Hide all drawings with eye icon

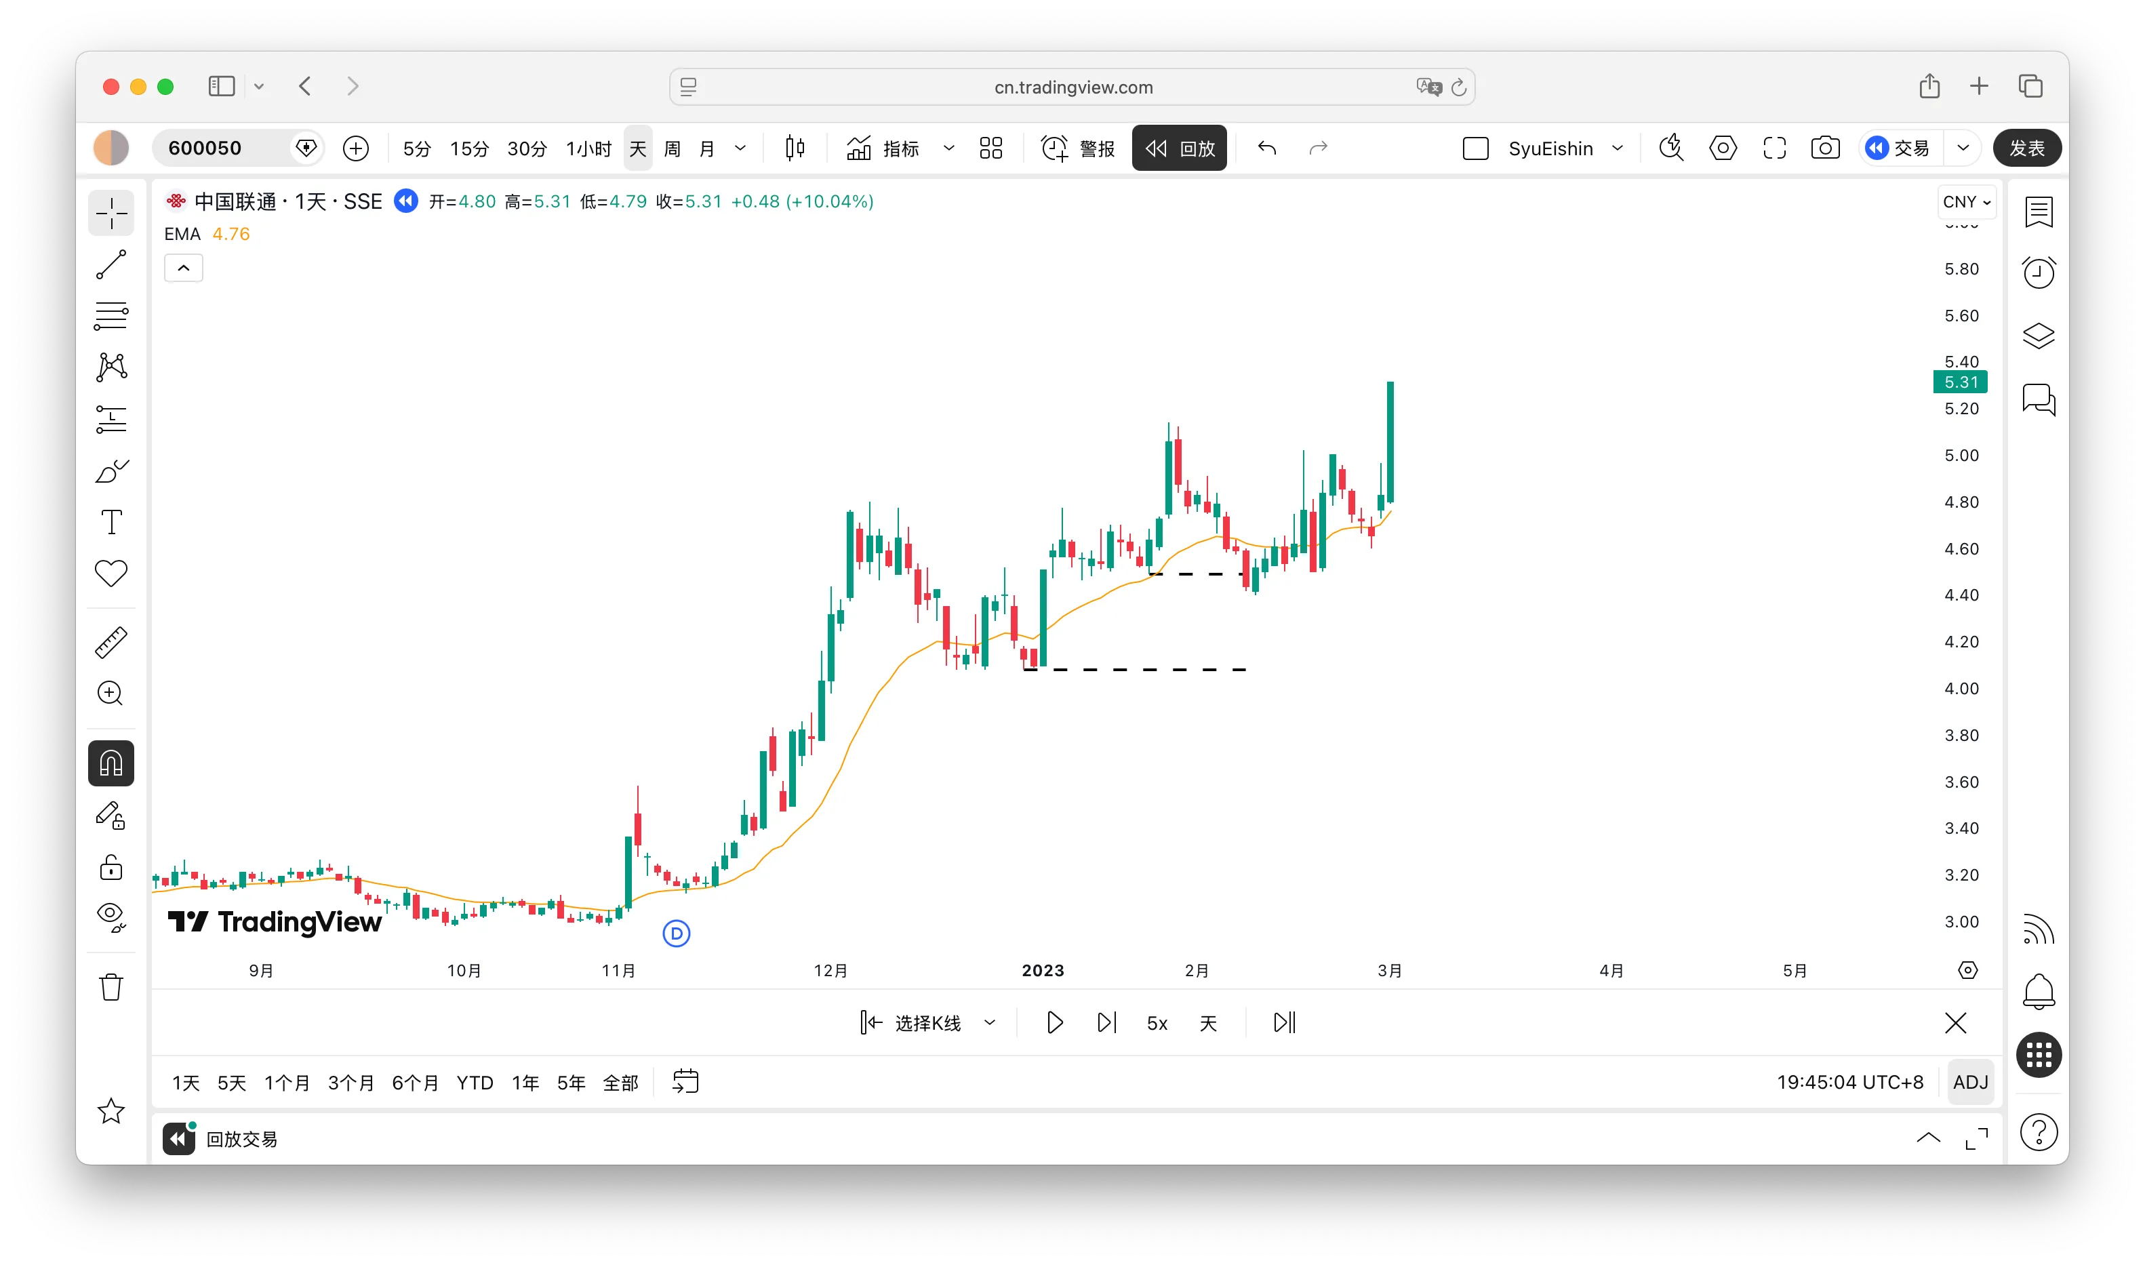pos(111,918)
